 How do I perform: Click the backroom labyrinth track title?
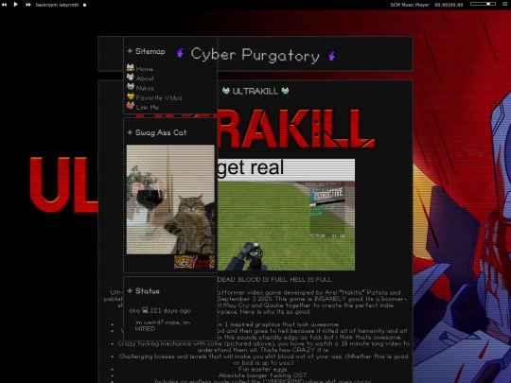[57, 5]
